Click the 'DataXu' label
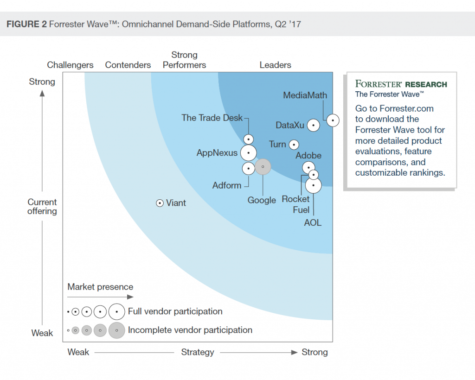The height and width of the screenshot is (380, 475). [289, 125]
